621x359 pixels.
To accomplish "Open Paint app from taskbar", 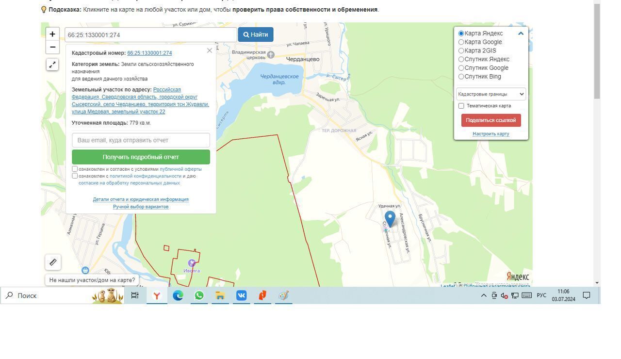I will (284, 295).
